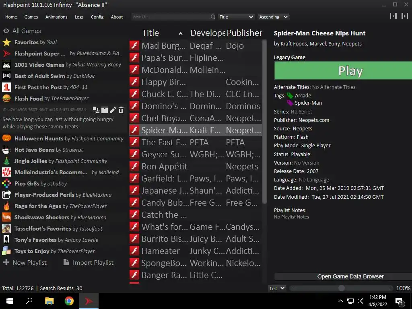The image size is (412, 309).
Task: Click the game list vertical scrollbar
Action: pyautogui.click(x=264, y=122)
